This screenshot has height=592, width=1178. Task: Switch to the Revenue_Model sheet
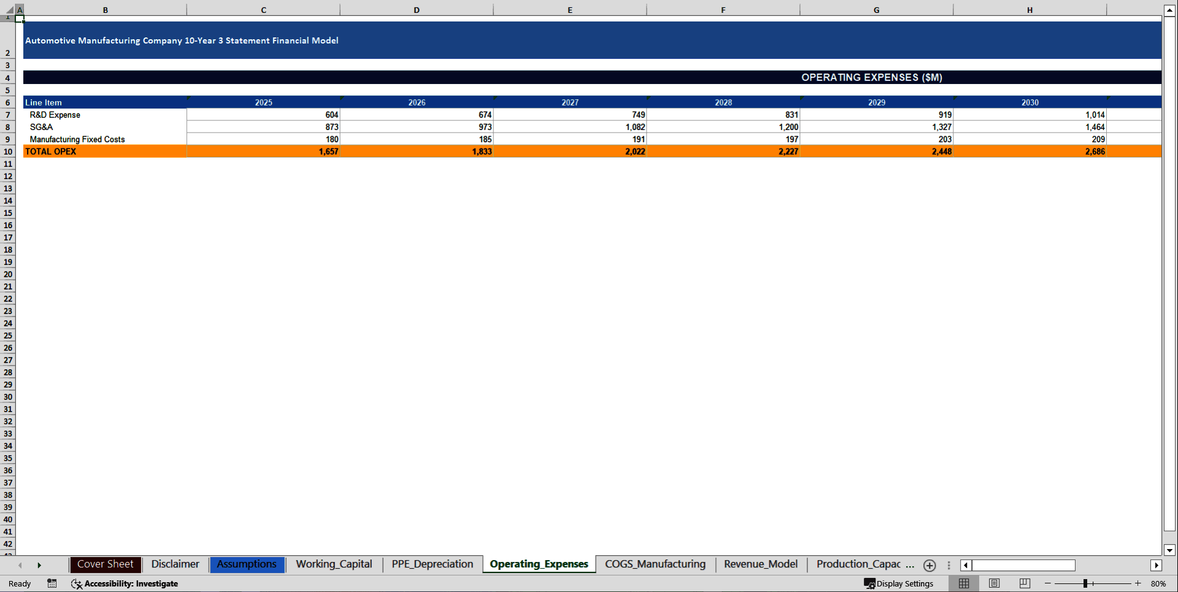point(760,564)
